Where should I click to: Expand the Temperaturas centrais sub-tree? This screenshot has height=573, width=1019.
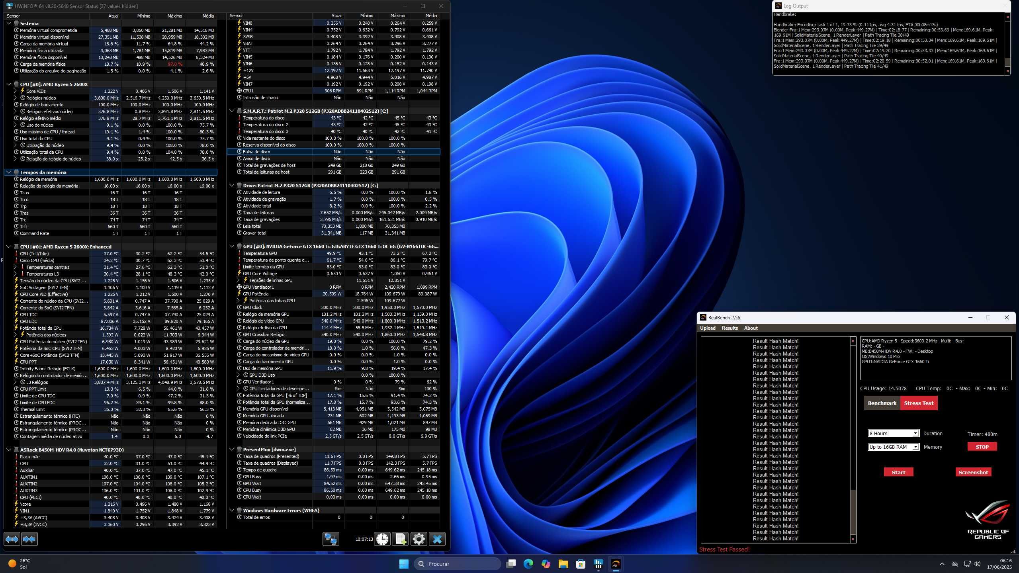click(15, 267)
